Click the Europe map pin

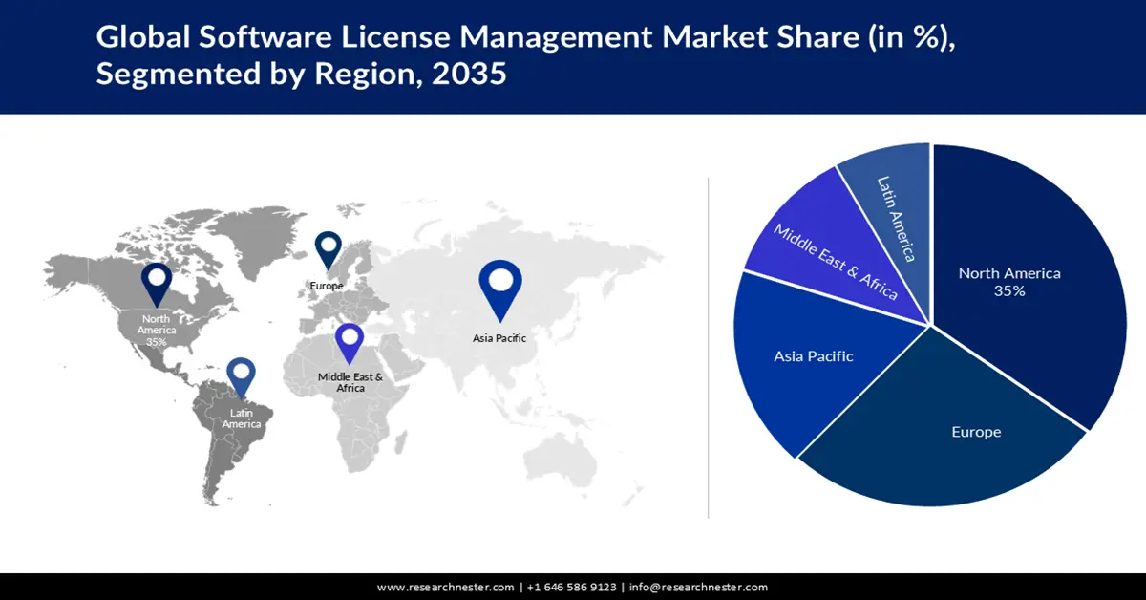click(329, 250)
